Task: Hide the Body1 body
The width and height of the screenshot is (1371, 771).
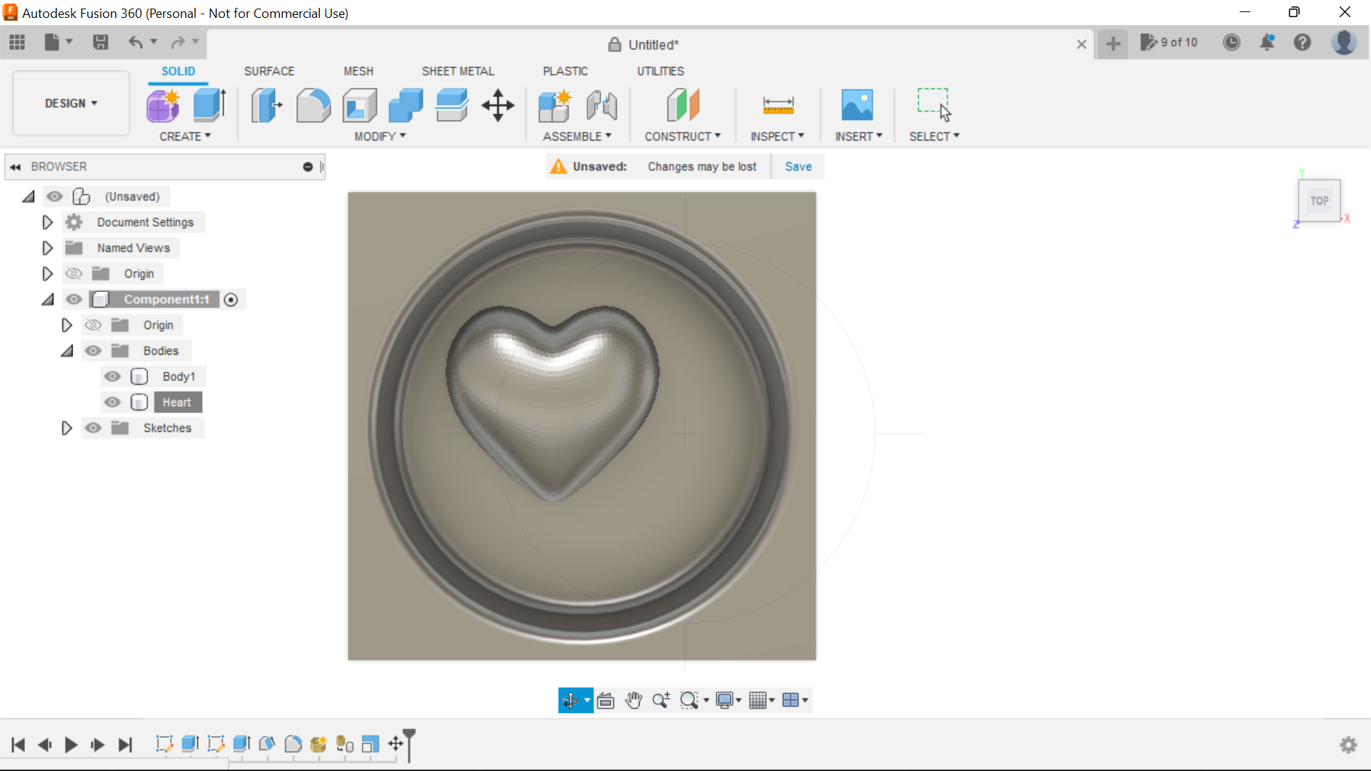Action: pyautogui.click(x=112, y=376)
